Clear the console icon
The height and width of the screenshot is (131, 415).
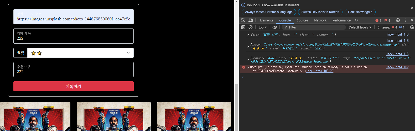point(251,27)
